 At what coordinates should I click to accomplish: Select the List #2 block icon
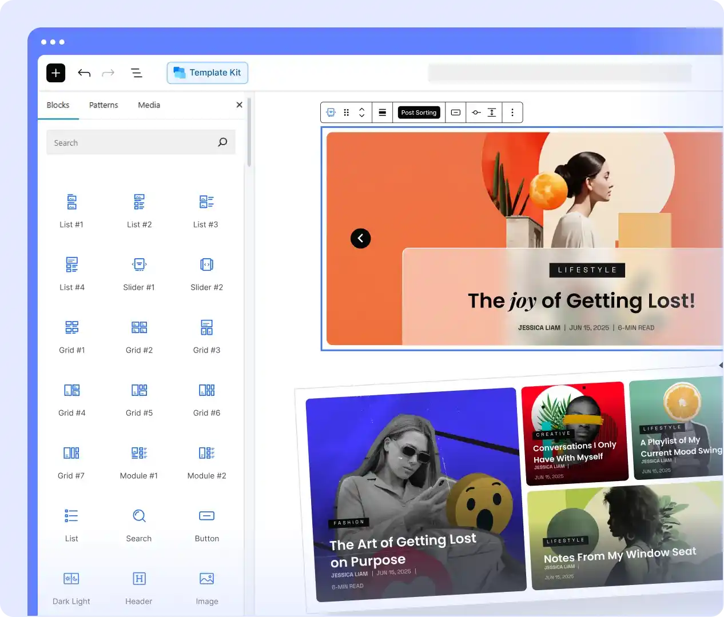coord(139,202)
